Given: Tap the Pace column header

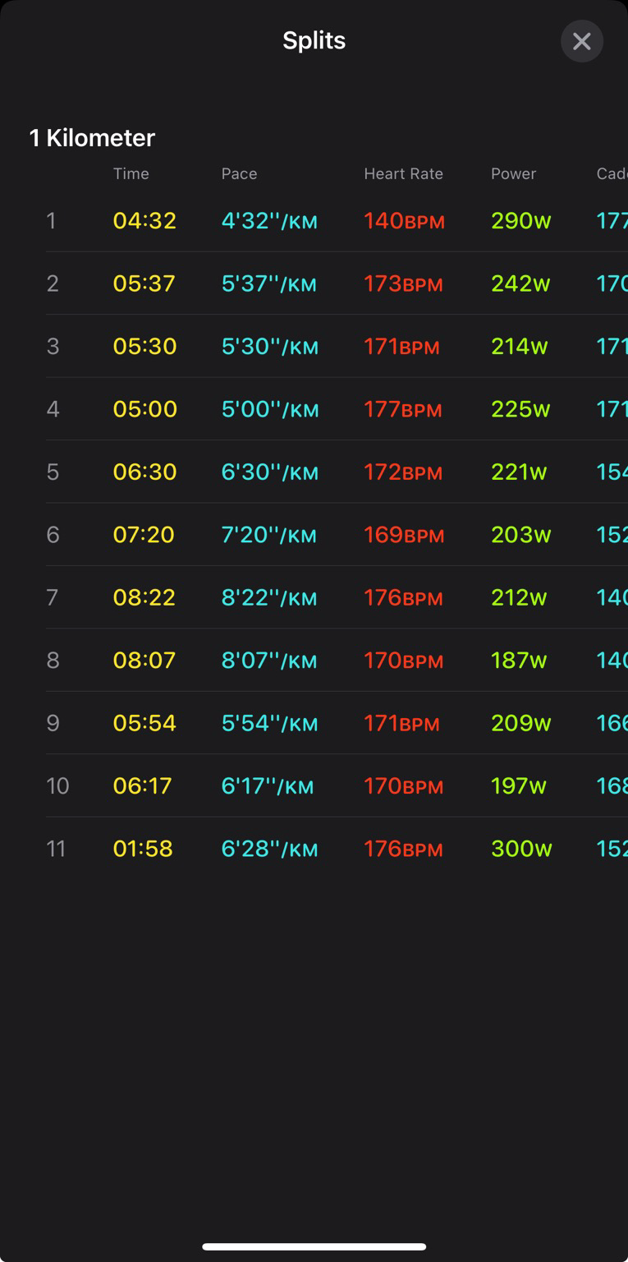Looking at the screenshot, I should coord(239,174).
